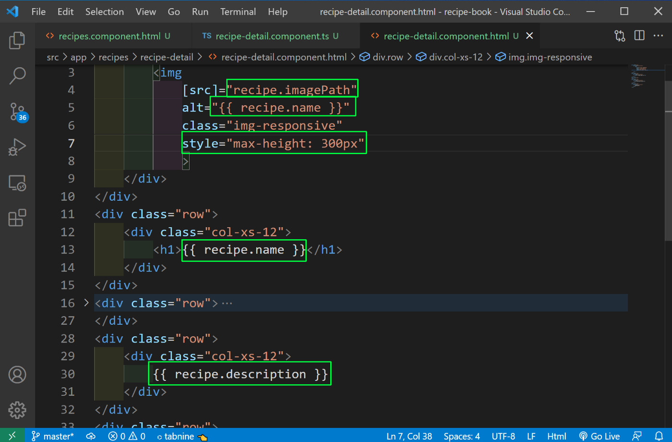Click the folded code ellipsis on line 16
This screenshot has height=442, width=672.
[x=227, y=304]
